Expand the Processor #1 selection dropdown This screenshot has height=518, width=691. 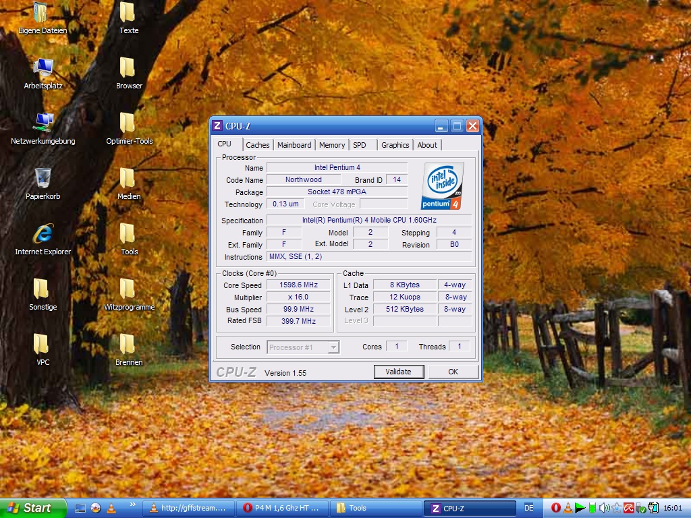tap(333, 347)
